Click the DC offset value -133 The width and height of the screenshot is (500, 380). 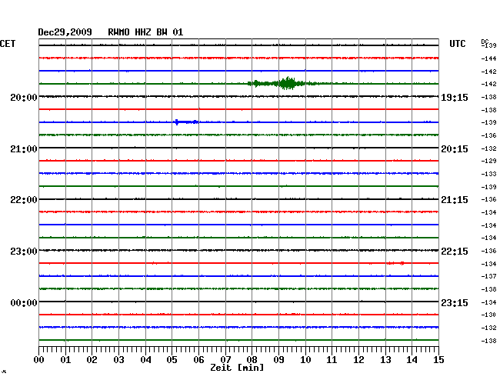click(x=488, y=174)
